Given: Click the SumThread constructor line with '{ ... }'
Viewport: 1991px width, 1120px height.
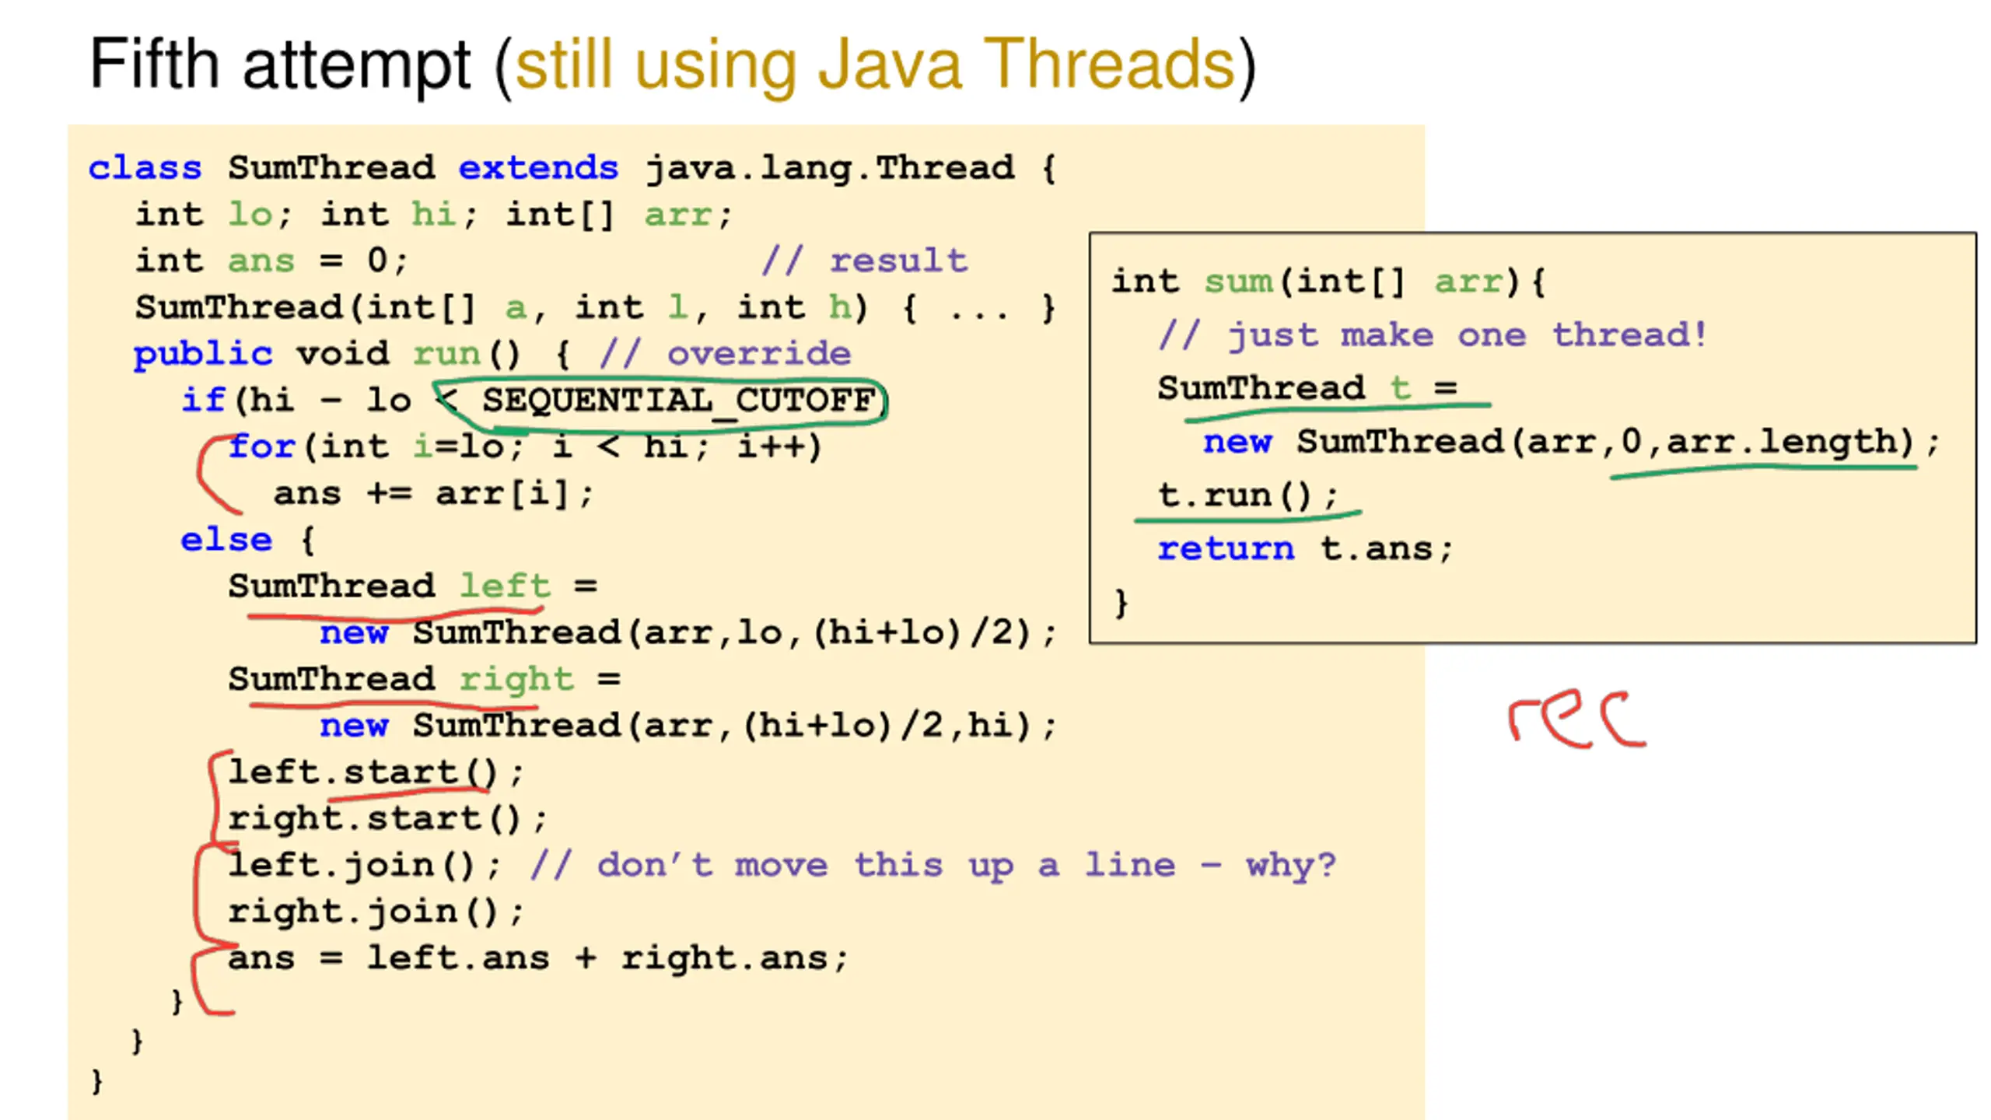Looking at the screenshot, I should (595, 307).
